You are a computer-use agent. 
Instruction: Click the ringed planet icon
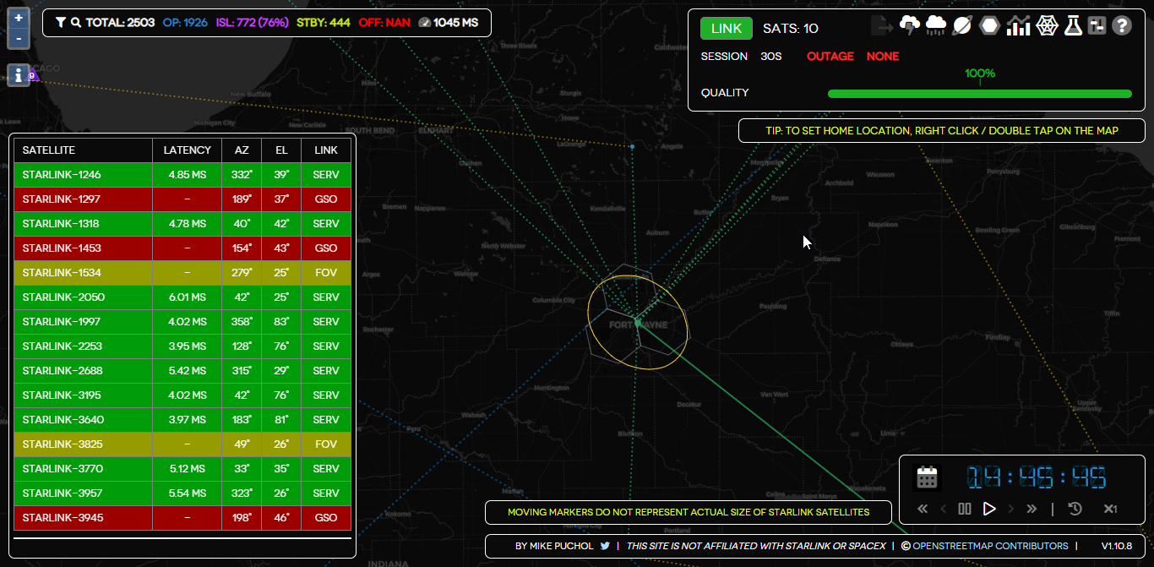(962, 26)
